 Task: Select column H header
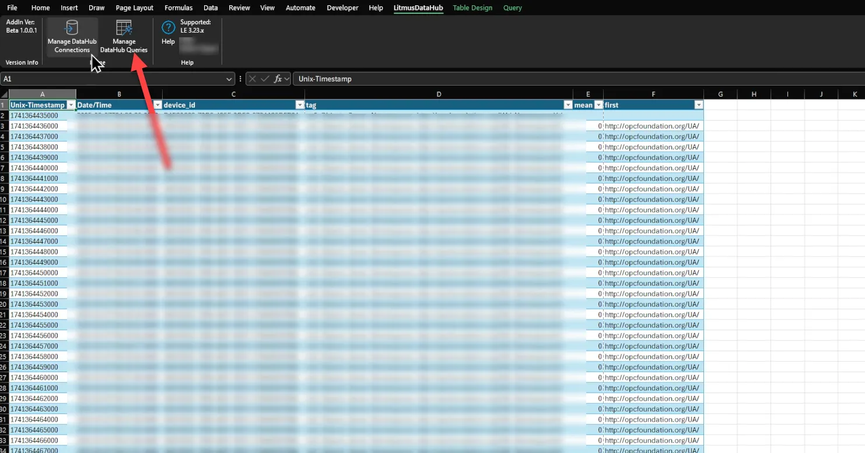(754, 94)
